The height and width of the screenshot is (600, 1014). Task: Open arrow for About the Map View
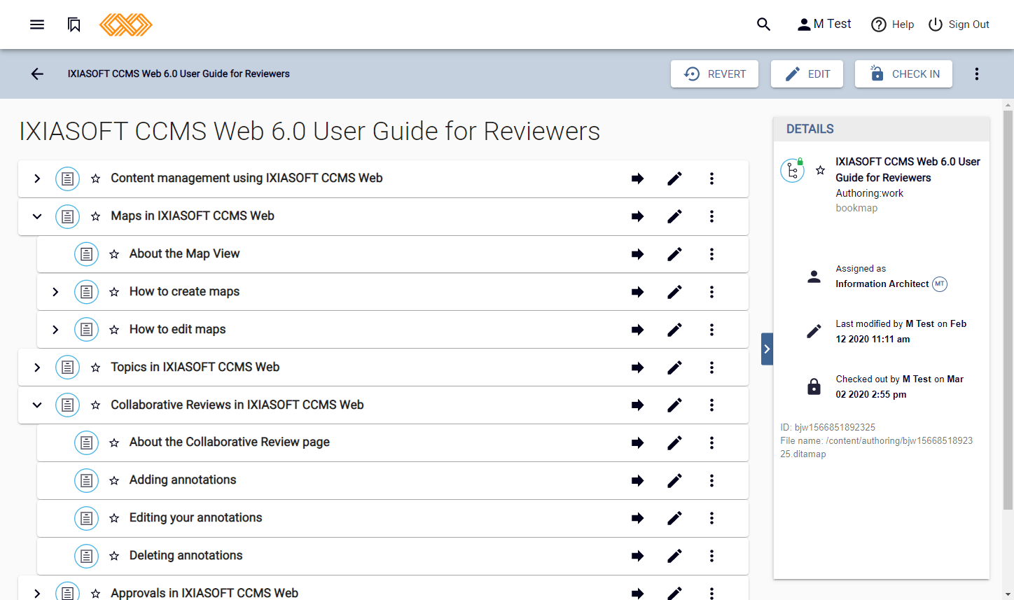(637, 254)
